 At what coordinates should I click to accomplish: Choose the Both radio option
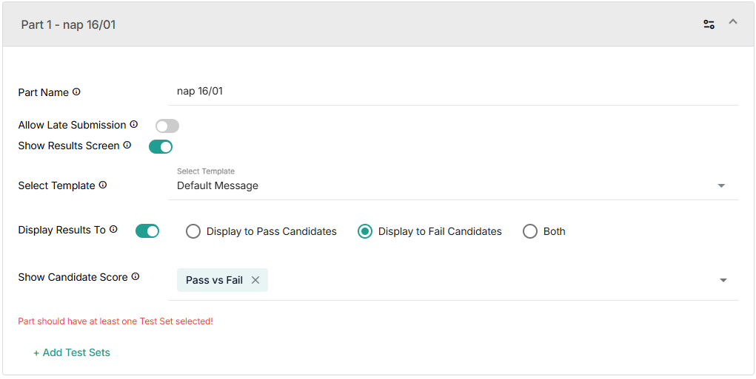tap(530, 231)
